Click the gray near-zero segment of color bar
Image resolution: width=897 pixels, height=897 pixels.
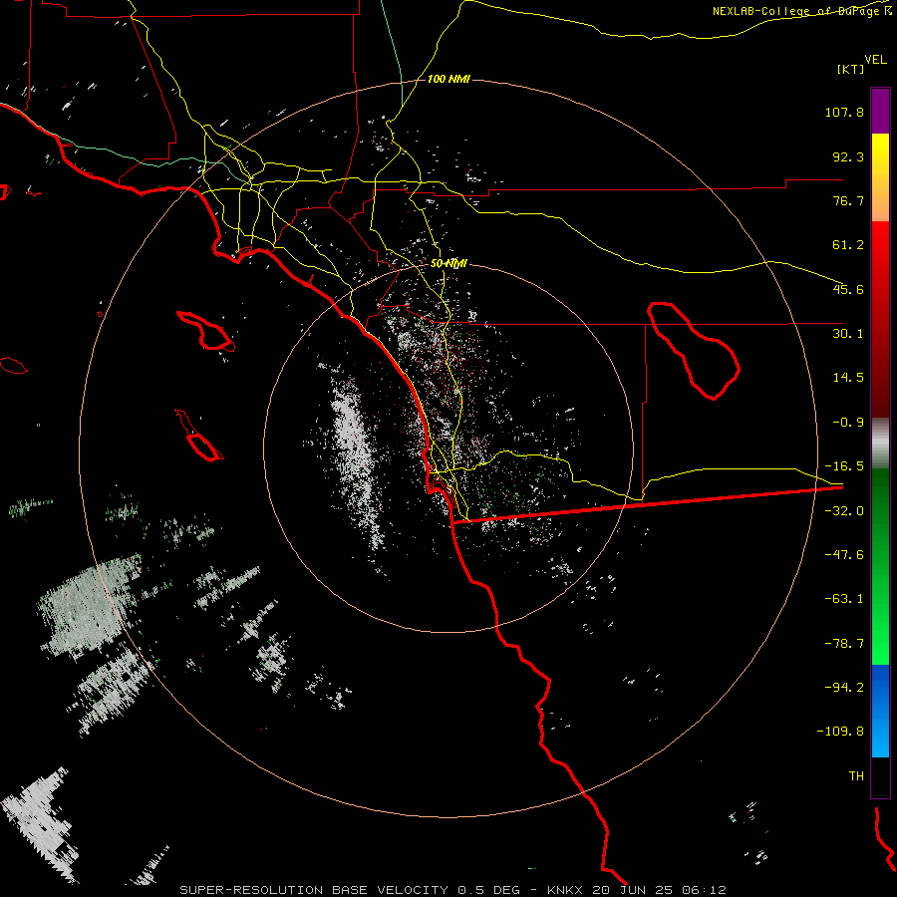coord(880,444)
